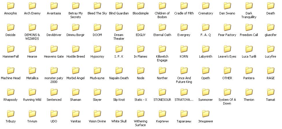Click the truncated STRATOVA... folder label

[184, 100]
